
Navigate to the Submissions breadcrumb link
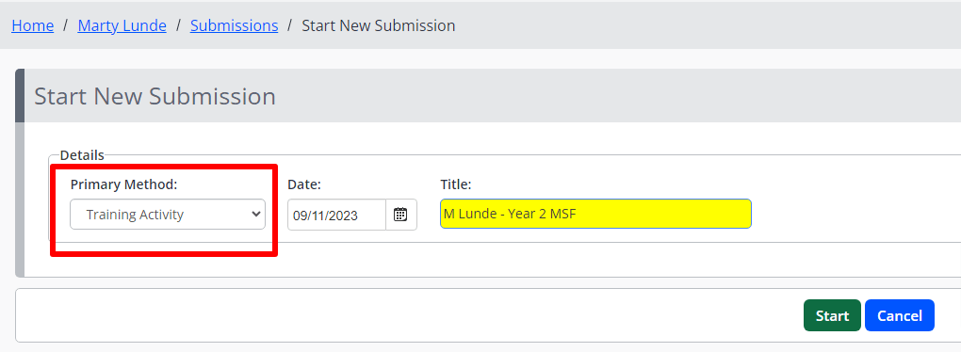(x=234, y=25)
